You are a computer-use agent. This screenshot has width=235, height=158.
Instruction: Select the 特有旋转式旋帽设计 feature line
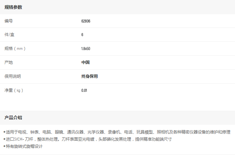(x=24, y=146)
